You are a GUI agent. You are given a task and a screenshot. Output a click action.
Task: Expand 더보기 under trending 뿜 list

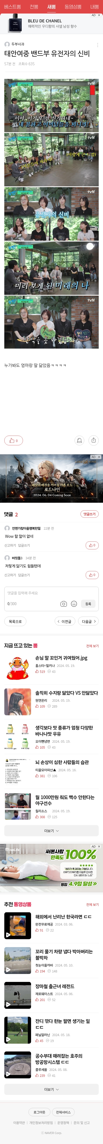click(x=51, y=830)
